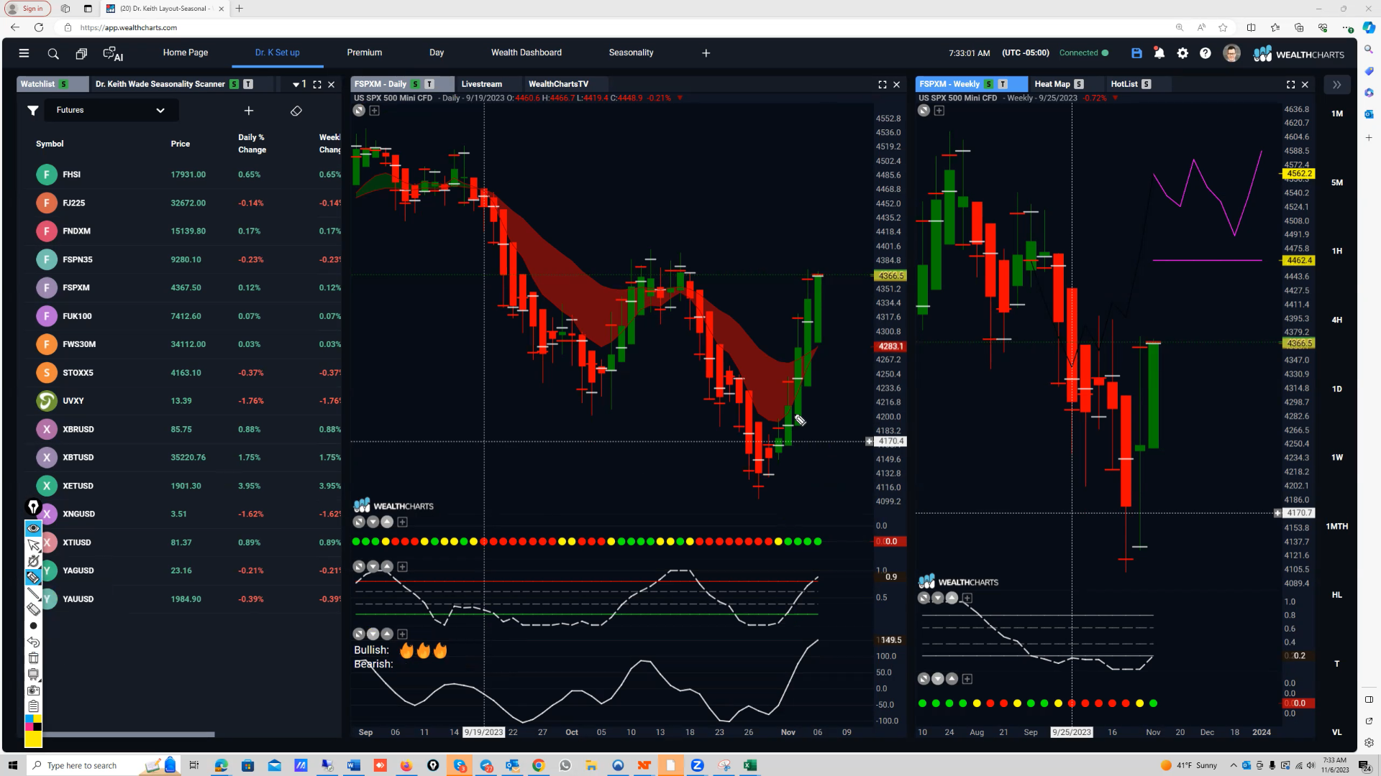Toggle the daily price pane's indicator circle button
Viewport: 1381px width, 776px height.
tap(359, 111)
